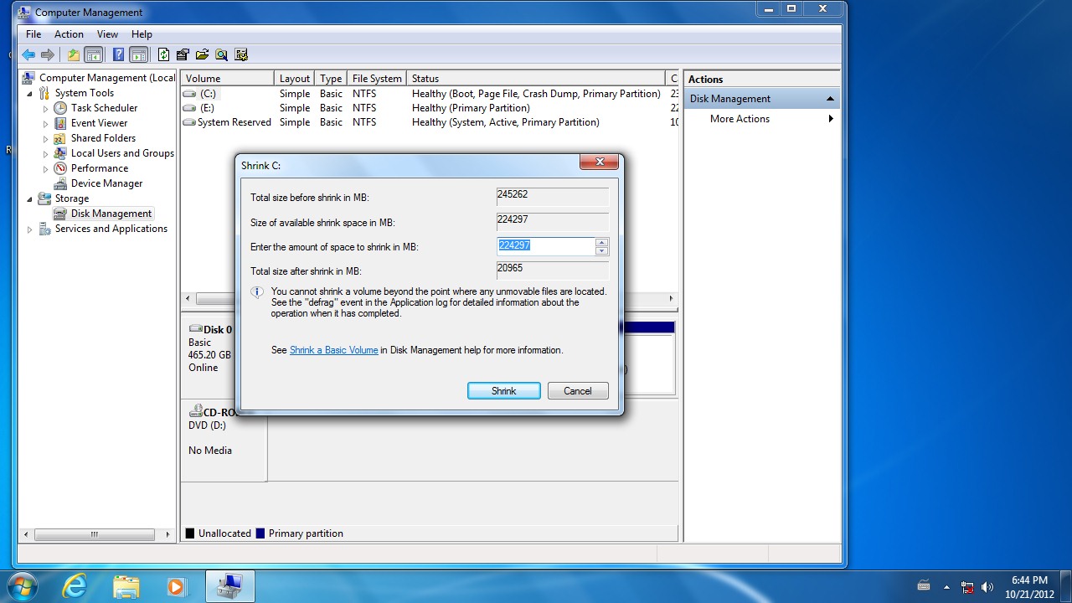Screen dimensions: 1072x603
Task: Click the network status tray icon
Action: pyautogui.click(x=967, y=587)
